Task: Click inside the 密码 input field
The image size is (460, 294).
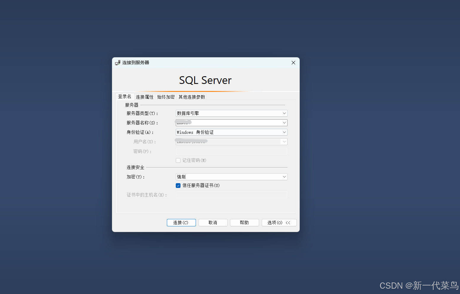Action: point(231,151)
